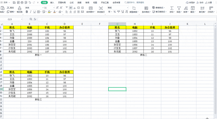Select column G header

pos(117,24)
